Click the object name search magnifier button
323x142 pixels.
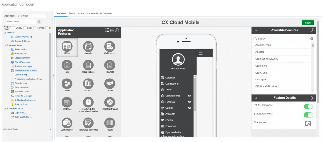tap(39, 22)
